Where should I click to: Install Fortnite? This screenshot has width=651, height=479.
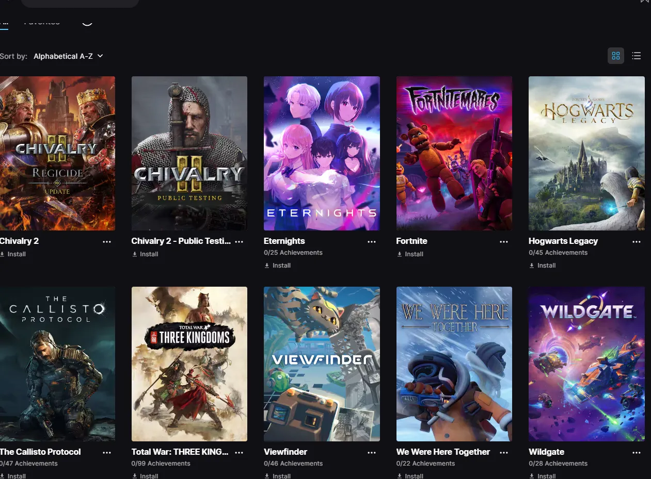[410, 254]
